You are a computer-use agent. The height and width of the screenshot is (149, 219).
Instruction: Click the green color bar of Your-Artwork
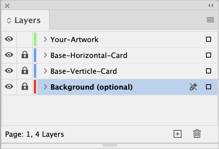click(35, 39)
